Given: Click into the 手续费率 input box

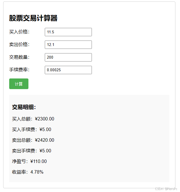Looking at the screenshot, I should pyautogui.click(x=68, y=70).
